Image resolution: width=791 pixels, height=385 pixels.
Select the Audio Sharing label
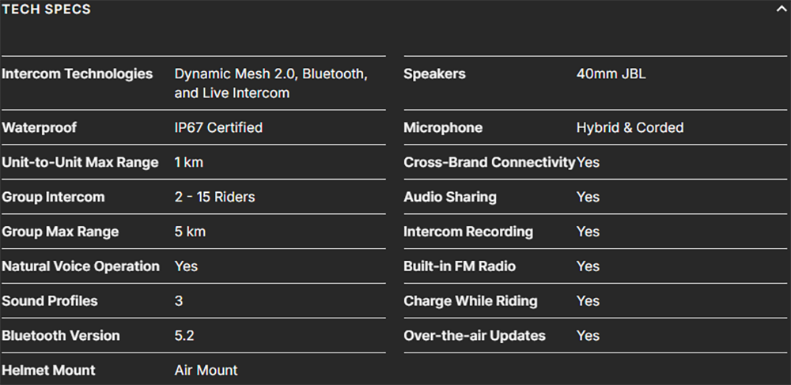pos(450,197)
